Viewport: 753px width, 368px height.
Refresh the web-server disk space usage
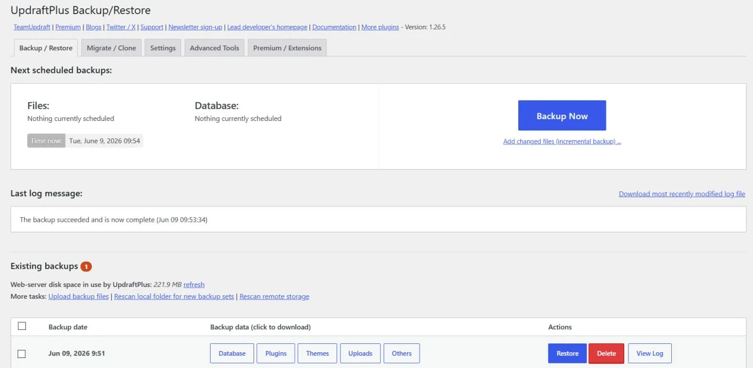(194, 285)
